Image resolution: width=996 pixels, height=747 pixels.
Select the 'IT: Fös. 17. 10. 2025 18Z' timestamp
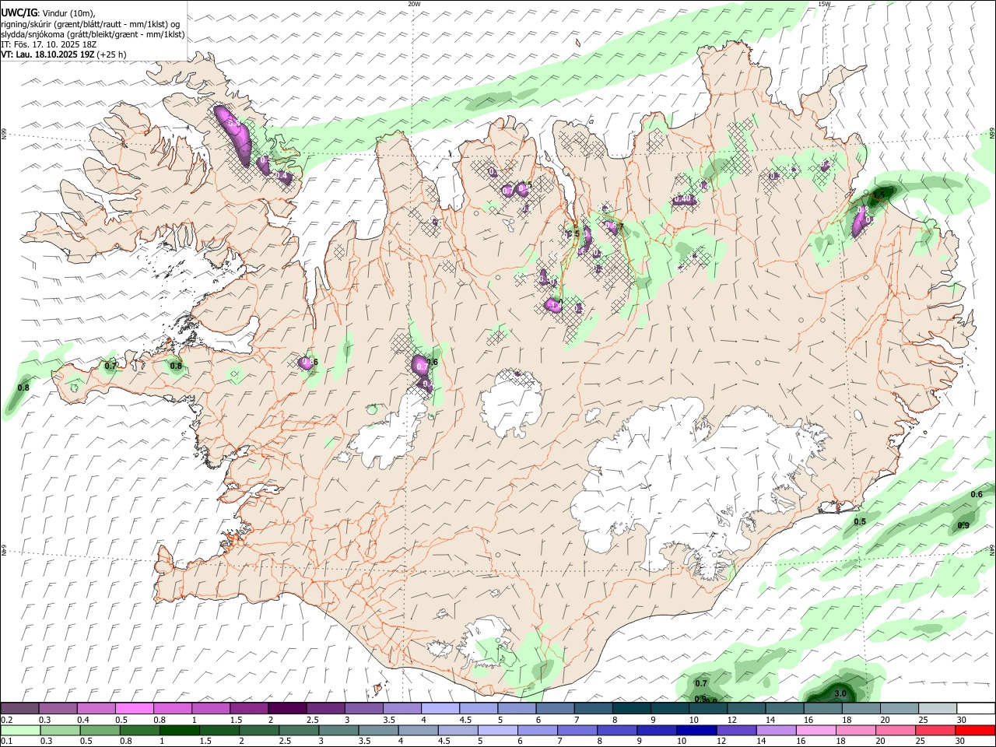(48, 44)
